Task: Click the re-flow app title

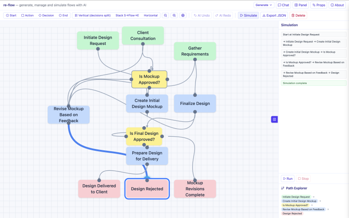Action: click(x=9, y=5)
